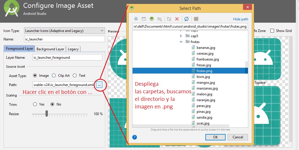
Task: Choose the Text asset type radio
Action: [x=75, y=76]
